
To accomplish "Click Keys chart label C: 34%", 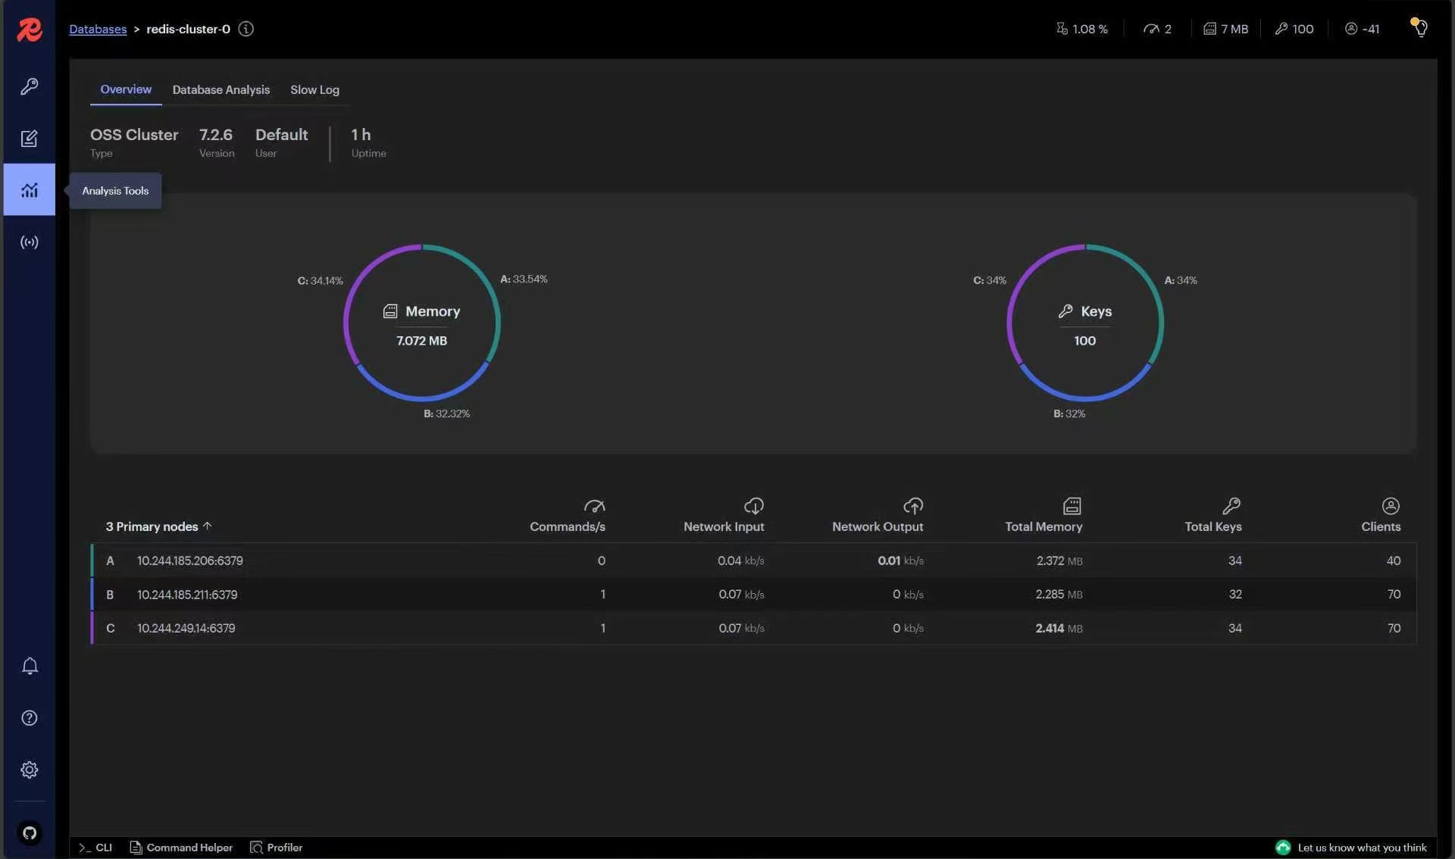I will [x=990, y=280].
